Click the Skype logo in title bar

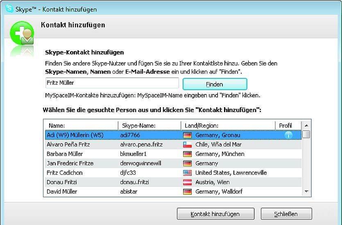tap(9, 9)
